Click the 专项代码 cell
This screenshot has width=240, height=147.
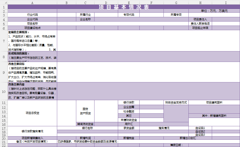pyautogui.click(x=129, y=15)
